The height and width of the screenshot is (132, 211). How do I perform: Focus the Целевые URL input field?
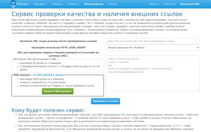152,41
